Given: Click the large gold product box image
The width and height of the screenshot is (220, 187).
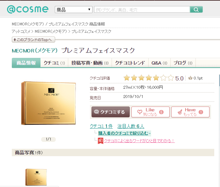Looking at the screenshot, I should click(x=48, y=103).
